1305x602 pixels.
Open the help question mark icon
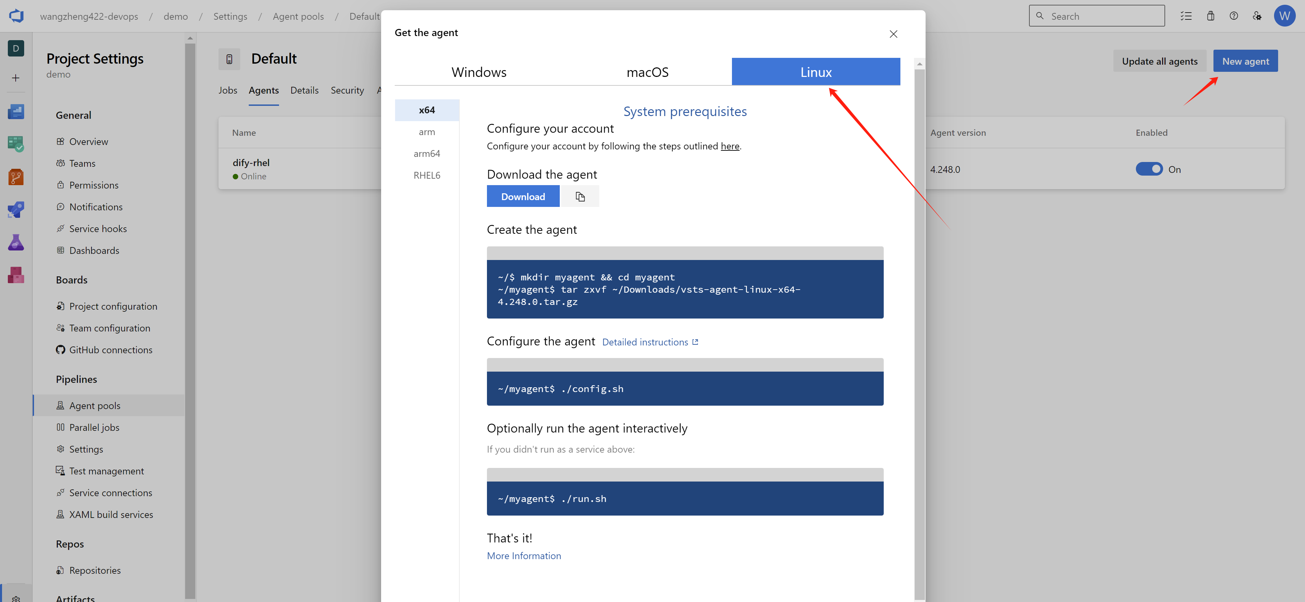pos(1234,16)
